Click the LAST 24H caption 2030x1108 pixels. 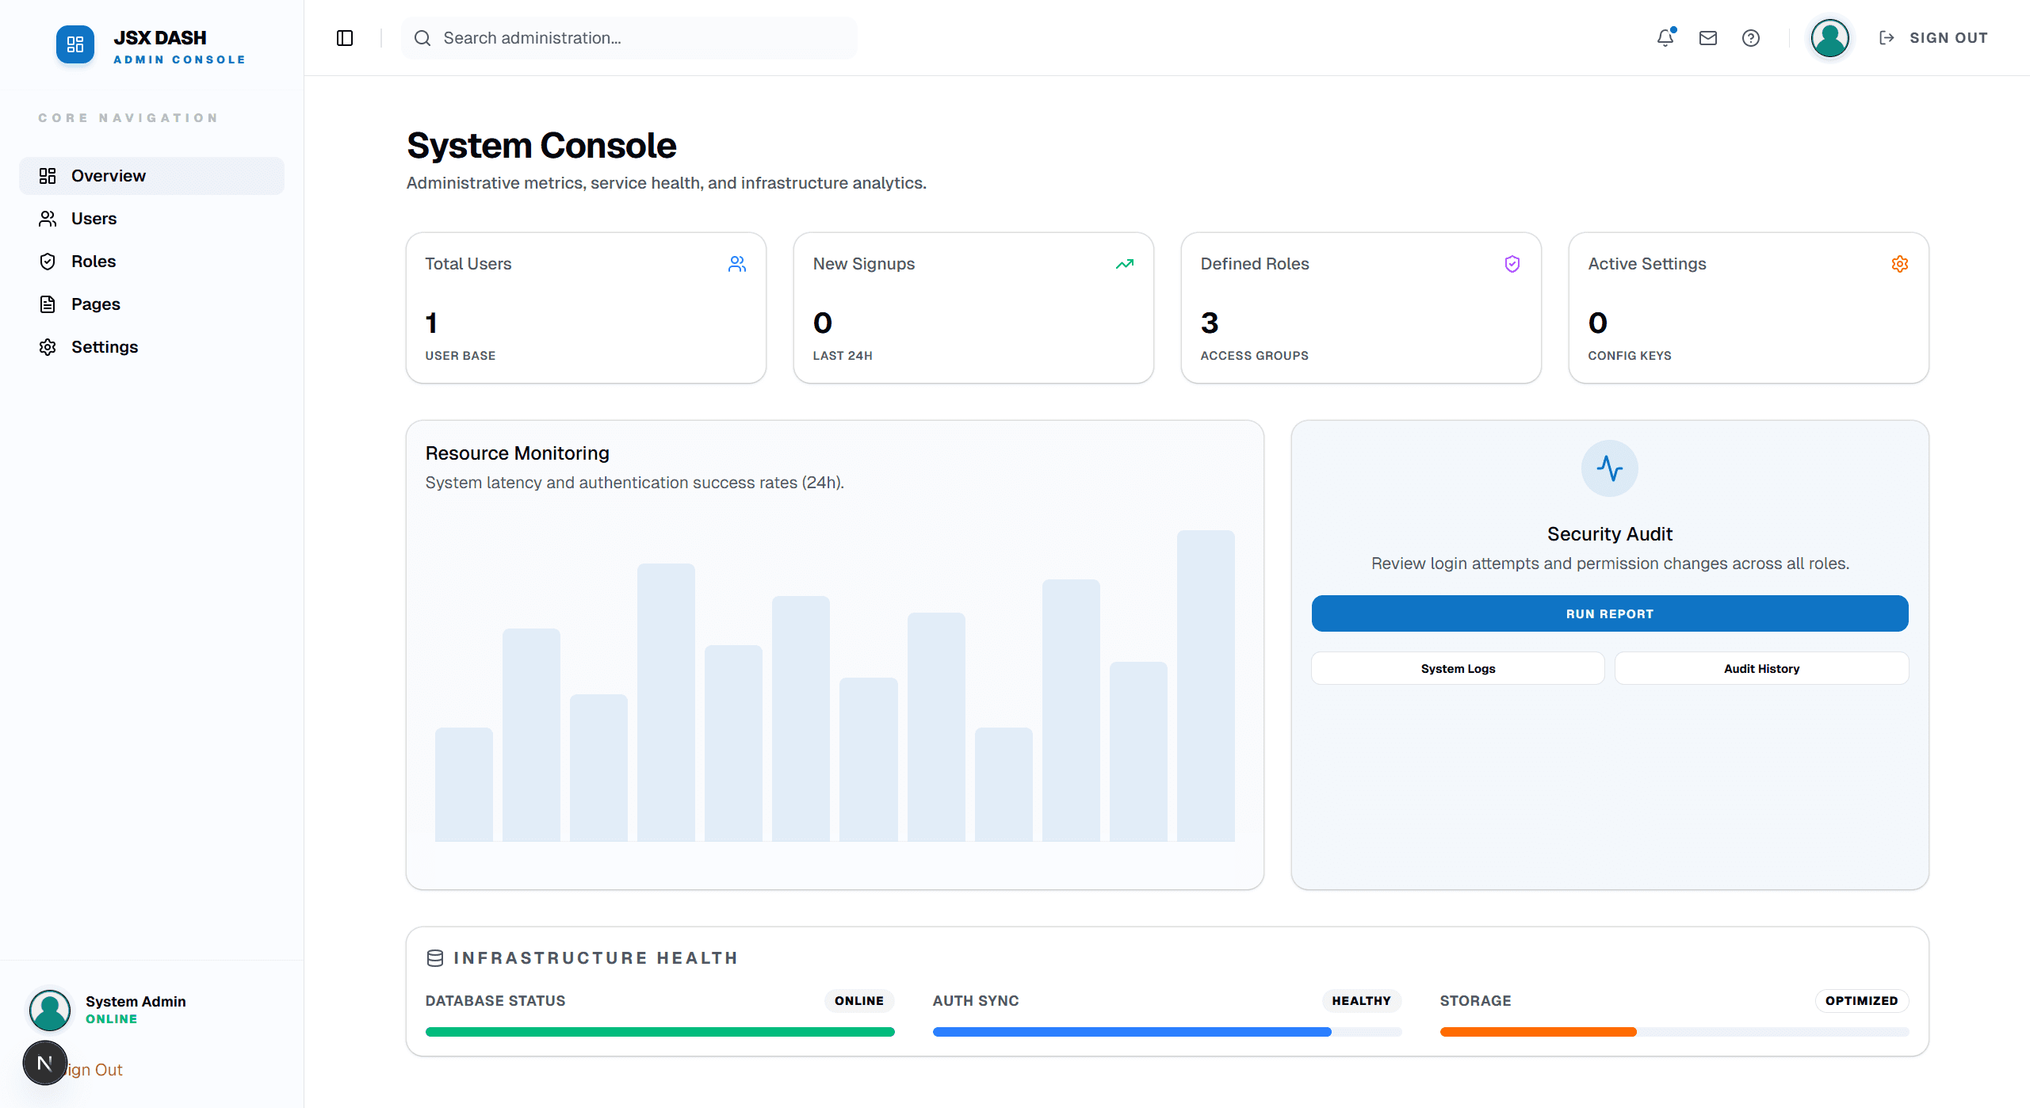(x=843, y=356)
